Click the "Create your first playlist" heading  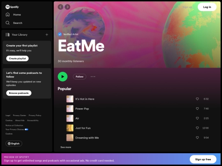point(22,45)
